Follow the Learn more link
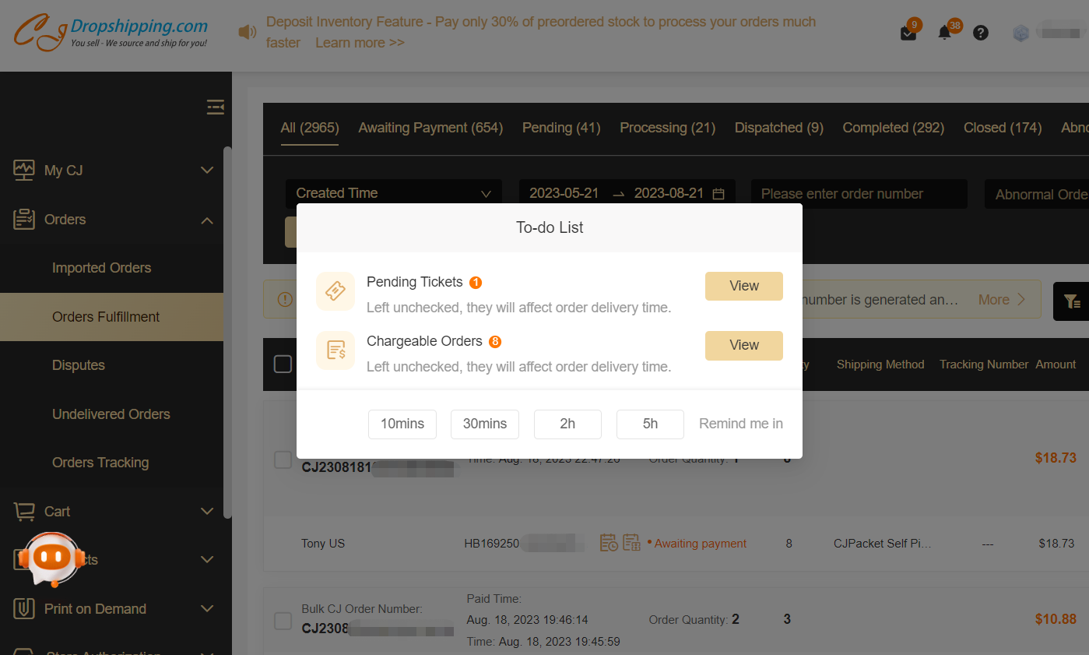Image resolution: width=1089 pixels, height=655 pixels. (360, 43)
